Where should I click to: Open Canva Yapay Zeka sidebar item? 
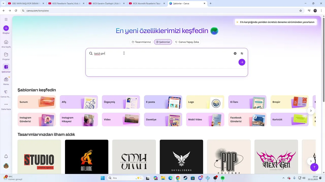tap(6, 94)
